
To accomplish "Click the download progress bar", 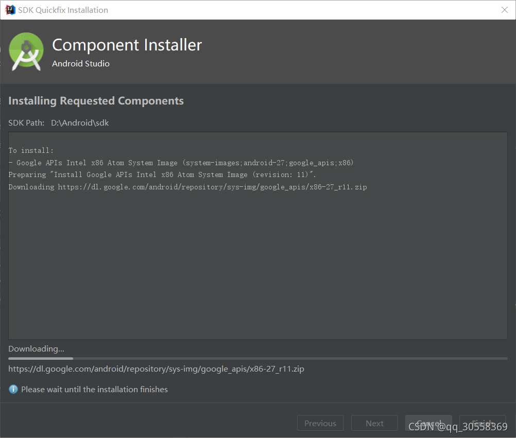I will [258, 358].
